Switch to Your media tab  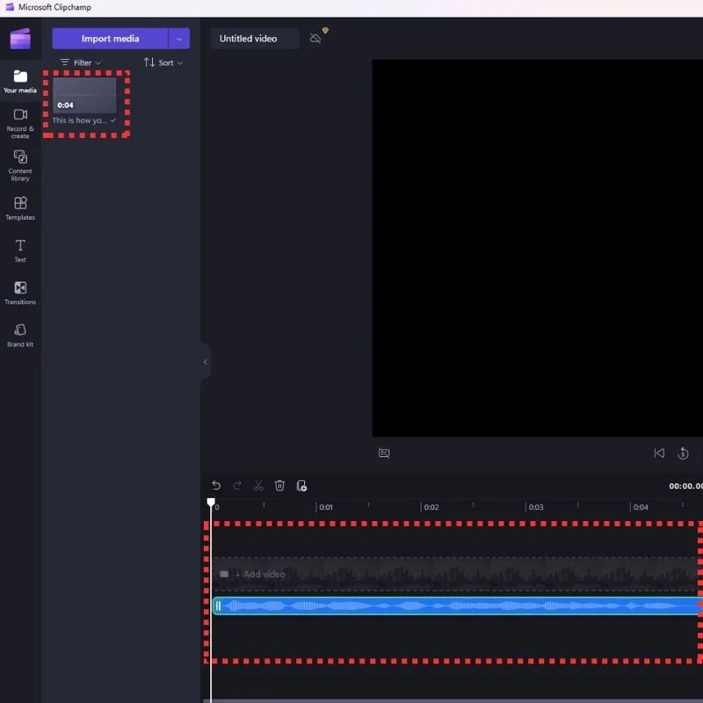(20, 81)
